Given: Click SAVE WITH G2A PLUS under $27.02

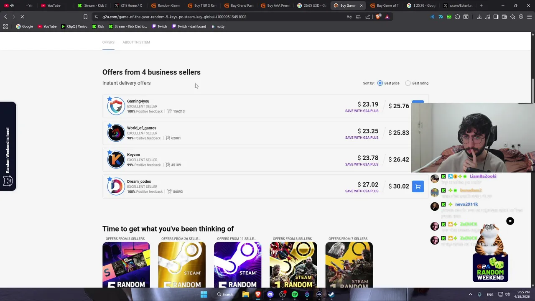Looking at the screenshot, I should click(x=362, y=191).
